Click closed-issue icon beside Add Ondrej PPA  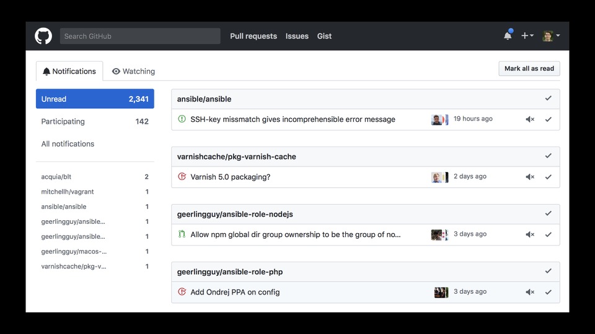point(182,291)
